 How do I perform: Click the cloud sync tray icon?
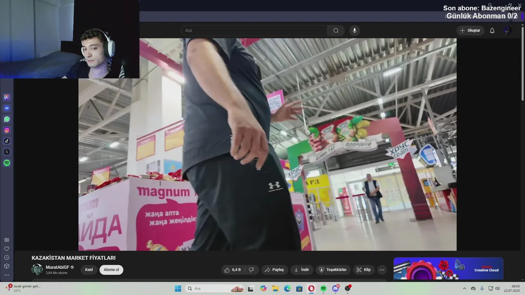click(473, 288)
